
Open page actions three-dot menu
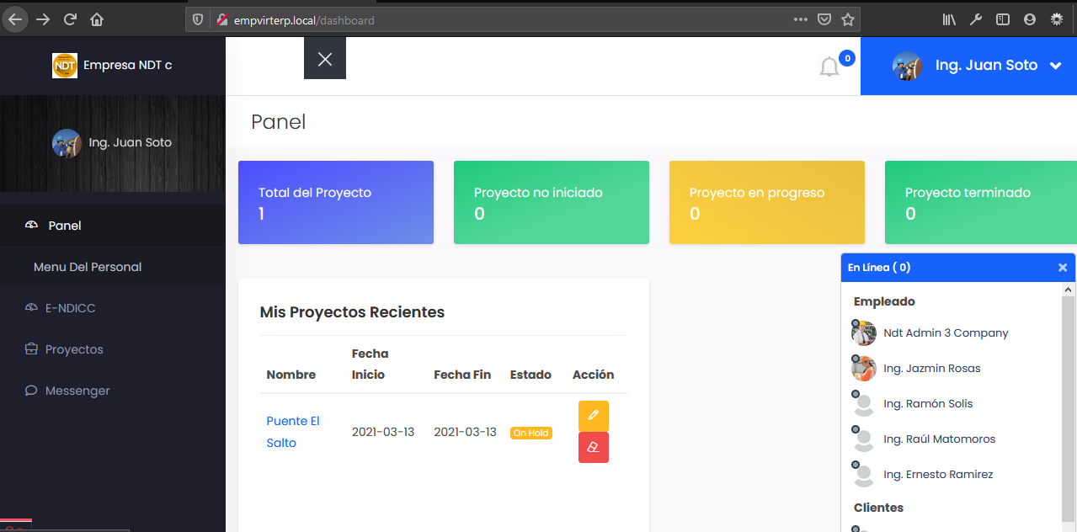tap(800, 19)
